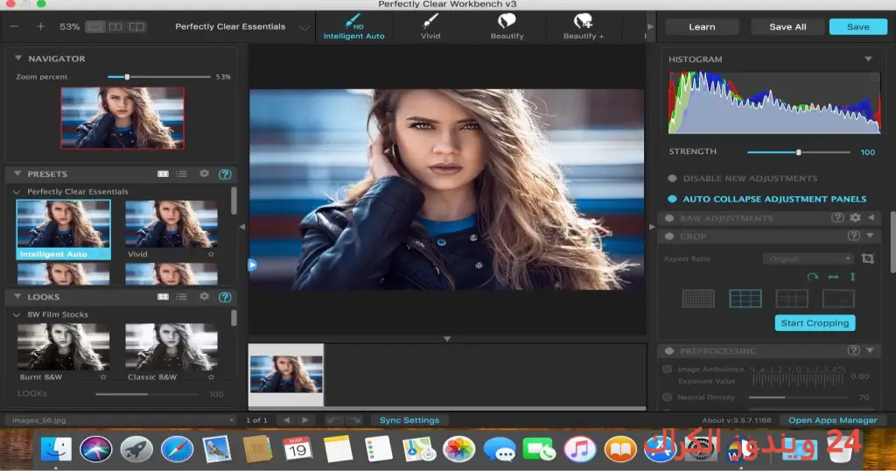Click the blue Save button

pos(857,27)
